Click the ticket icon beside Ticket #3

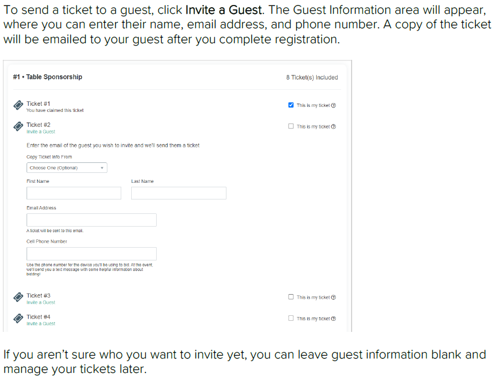click(x=18, y=298)
